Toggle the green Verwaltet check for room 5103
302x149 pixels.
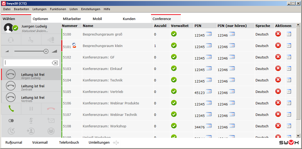pyautogui.click(x=174, y=68)
